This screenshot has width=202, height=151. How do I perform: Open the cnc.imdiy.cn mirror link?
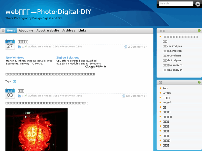coord(172,46)
